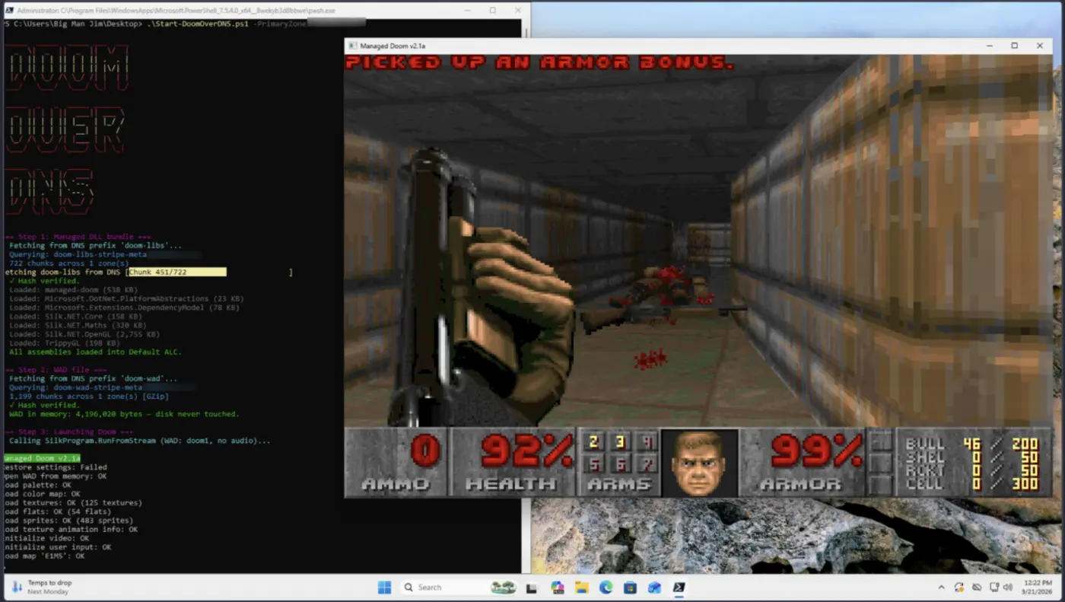The width and height of the screenshot is (1065, 602).
Task: Toggle the cloud offline status tray icon
Action: (978, 587)
